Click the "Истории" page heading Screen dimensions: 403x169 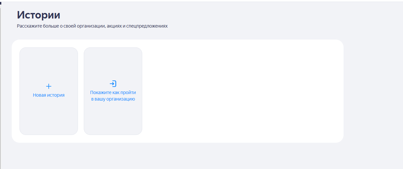click(x=38, y=15)
